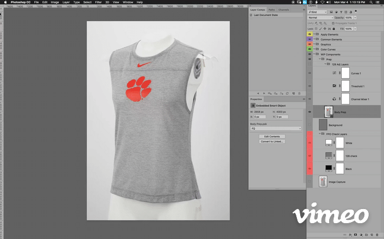Open the File menu
The width and height of the screenshot is (384, 239).
(x=36, y=2)
